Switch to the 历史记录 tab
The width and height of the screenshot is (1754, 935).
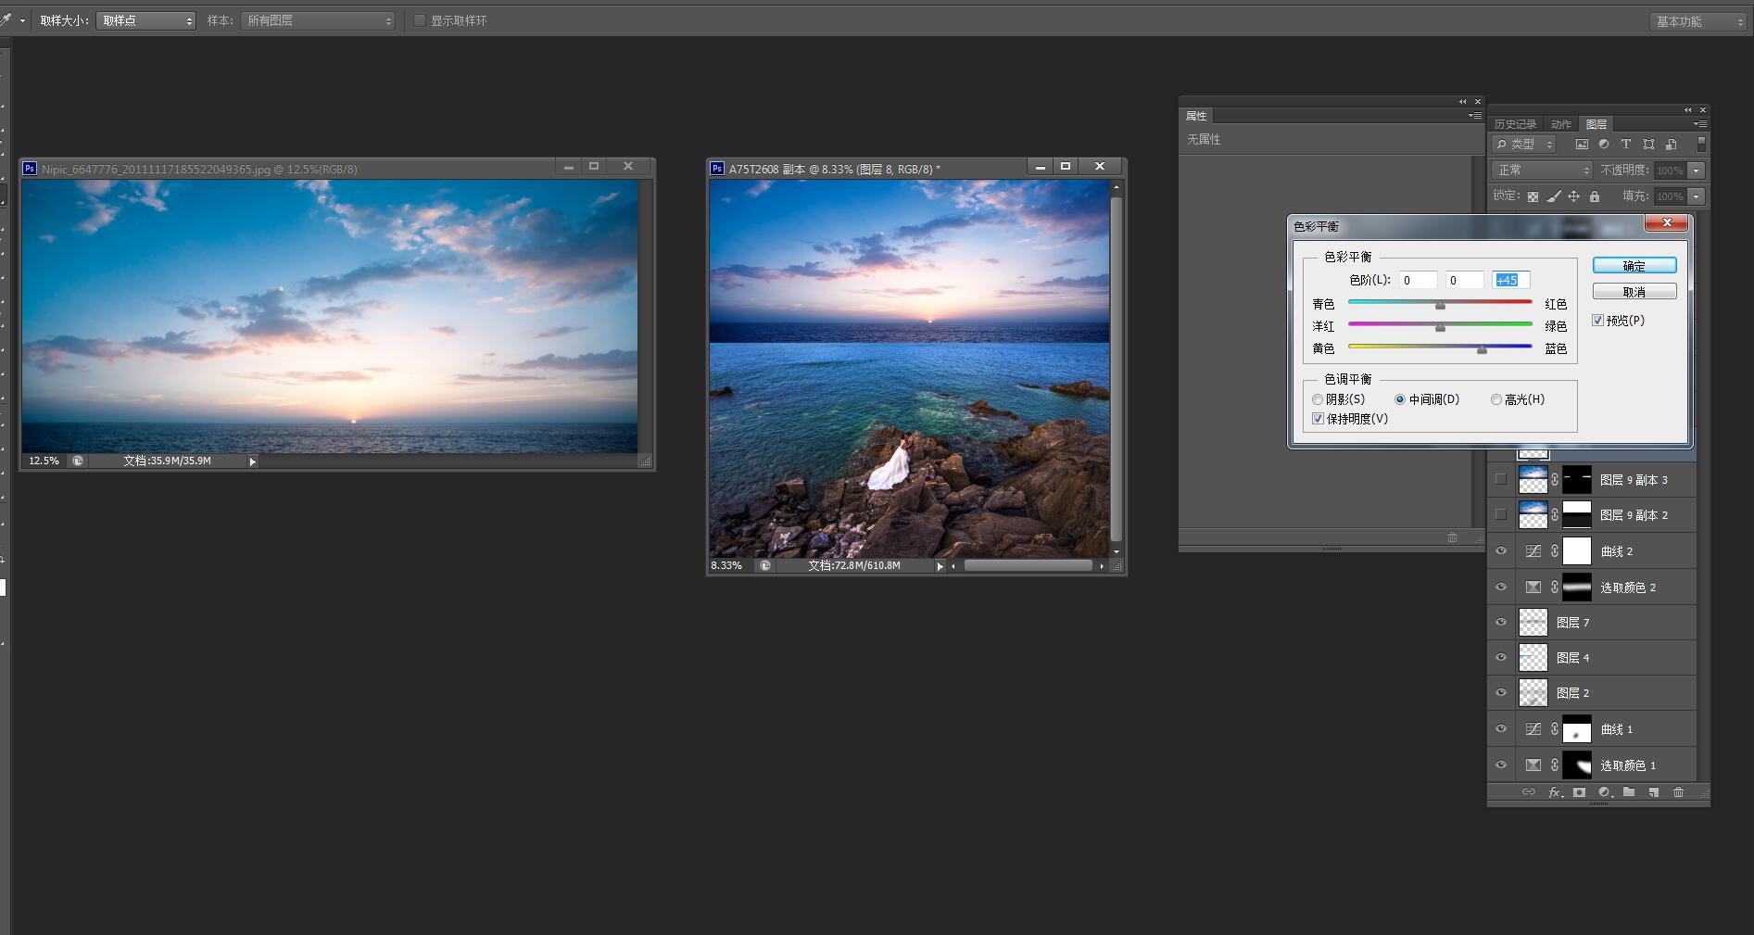point(1515,124)
